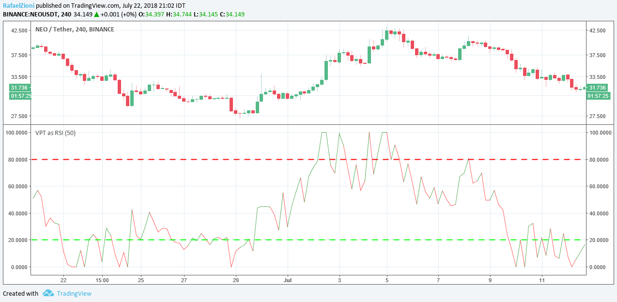
Task: Click the 27 date label on time axis
Action: pos(184,280)
